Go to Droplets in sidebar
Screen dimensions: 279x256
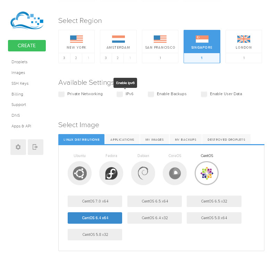(19, 62)
